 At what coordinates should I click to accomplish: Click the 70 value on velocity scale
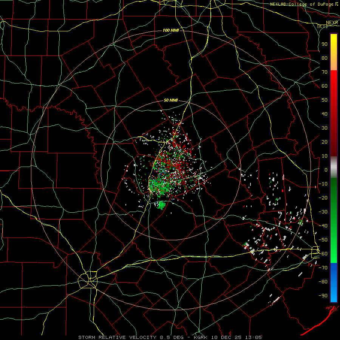click(x=325, y=72)
